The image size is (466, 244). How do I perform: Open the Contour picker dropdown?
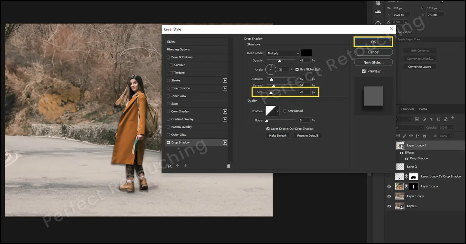(x=278, y=111)
